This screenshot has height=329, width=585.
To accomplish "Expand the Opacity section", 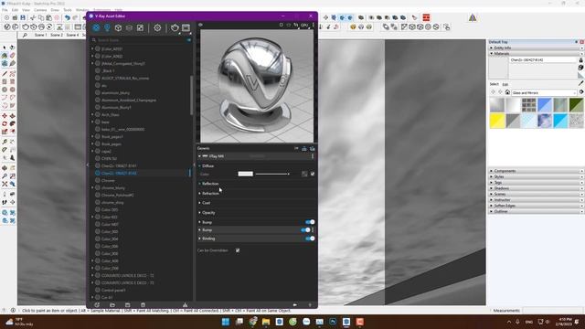I will [199, 213].
